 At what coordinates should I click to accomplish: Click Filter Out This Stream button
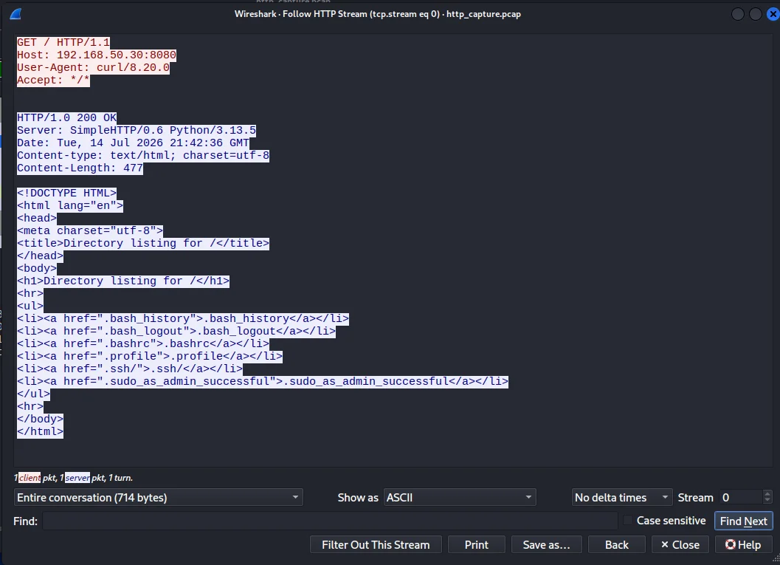(376, 544)
